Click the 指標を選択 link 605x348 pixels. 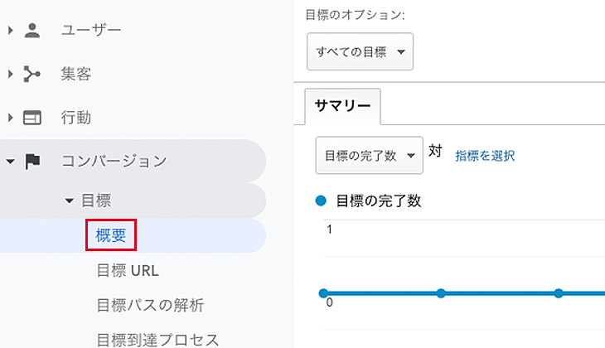pyautogui.click(x=485, y=156)
